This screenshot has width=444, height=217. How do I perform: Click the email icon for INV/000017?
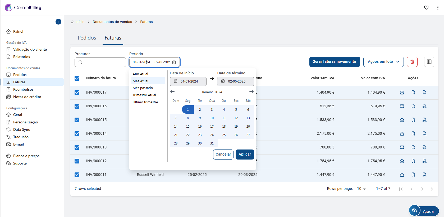coord(402,93)
